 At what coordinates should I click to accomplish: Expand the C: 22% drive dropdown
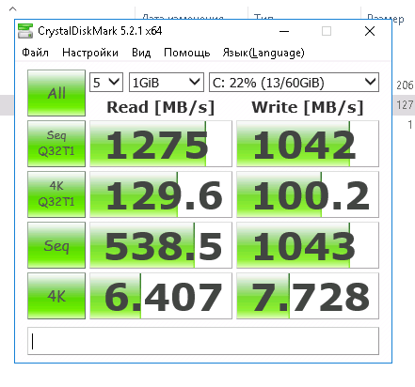[x=294, y=83]
